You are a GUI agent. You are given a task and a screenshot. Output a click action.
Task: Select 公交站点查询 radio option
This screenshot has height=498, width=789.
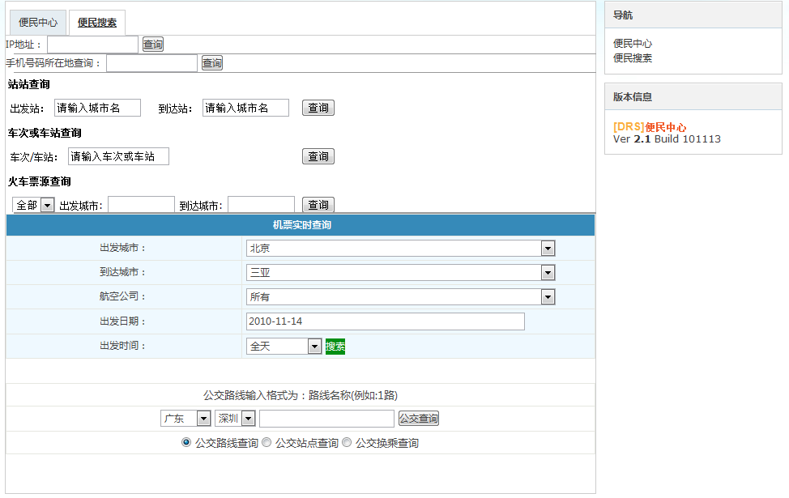[267, 443]
